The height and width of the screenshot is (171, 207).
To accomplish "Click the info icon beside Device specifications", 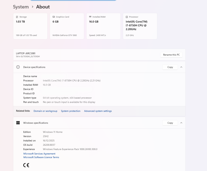I will click(18, 67).
